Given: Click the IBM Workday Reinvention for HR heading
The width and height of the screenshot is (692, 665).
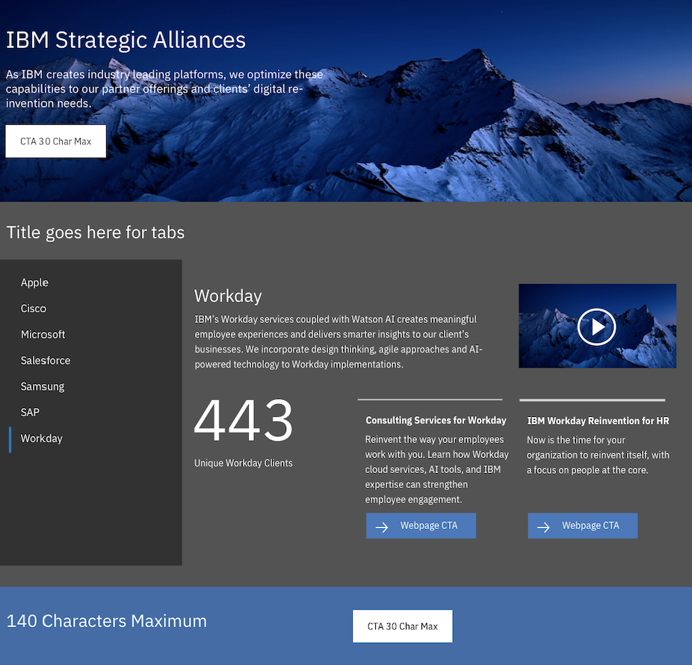Looking at the screenshot, I should [x=598, y=421].
